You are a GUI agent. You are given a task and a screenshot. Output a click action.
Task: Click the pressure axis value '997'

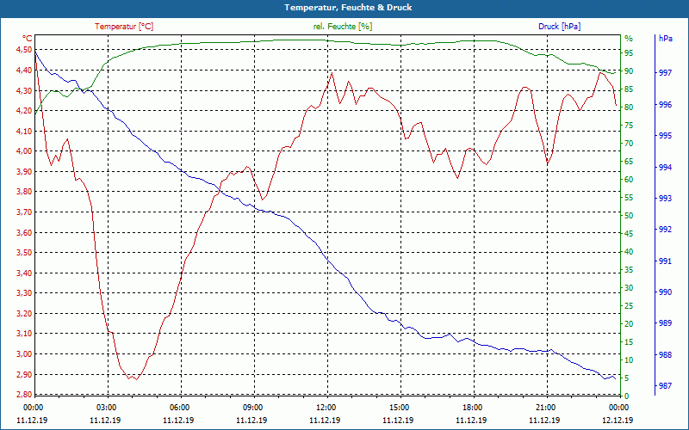(x=665, y=73)
